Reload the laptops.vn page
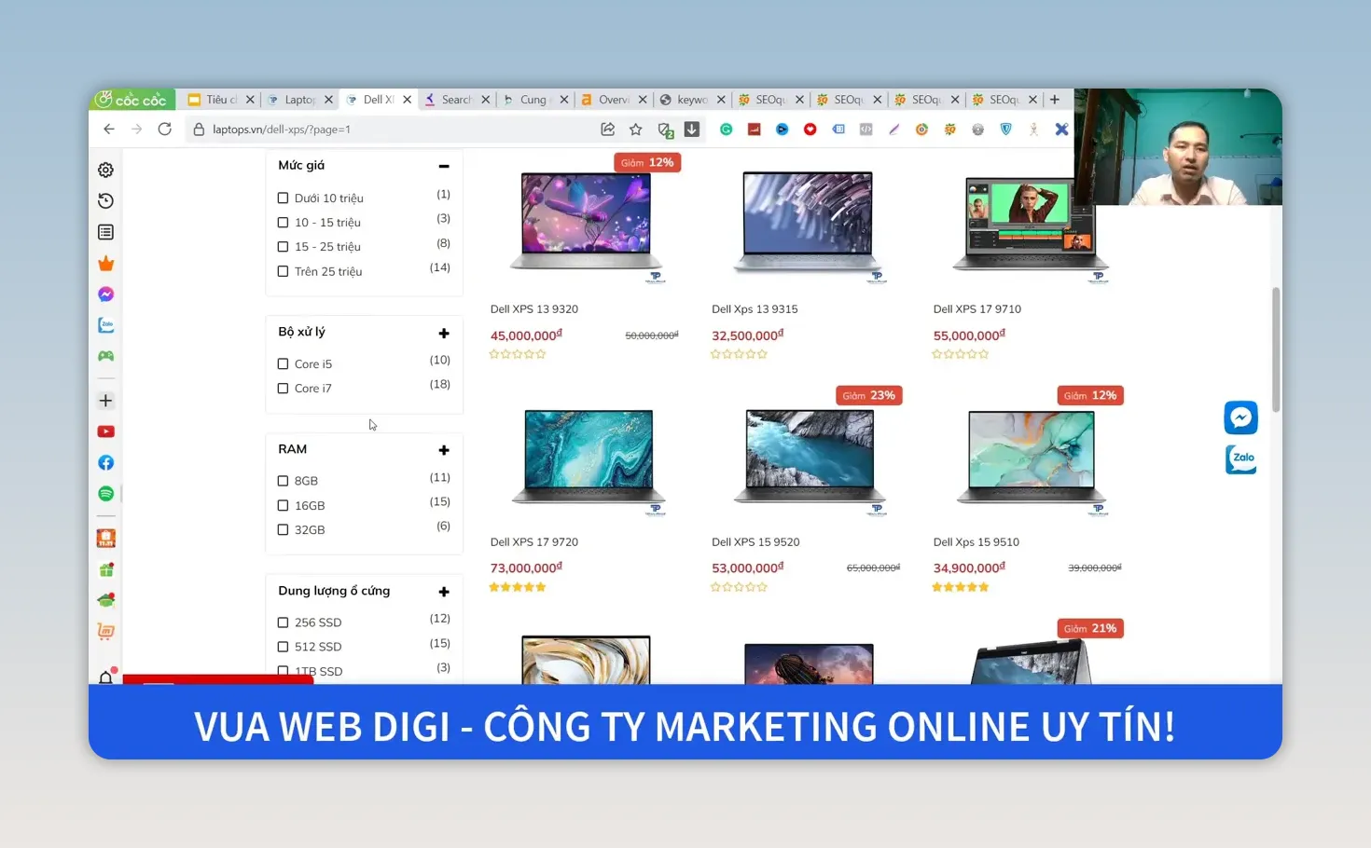 pos(165,130)
